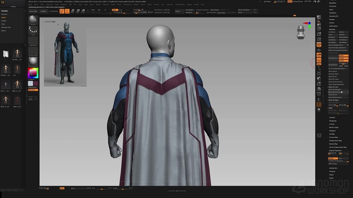Toggle the orange Groups mask feature
353x198 pixels.
tap(343, 58)
